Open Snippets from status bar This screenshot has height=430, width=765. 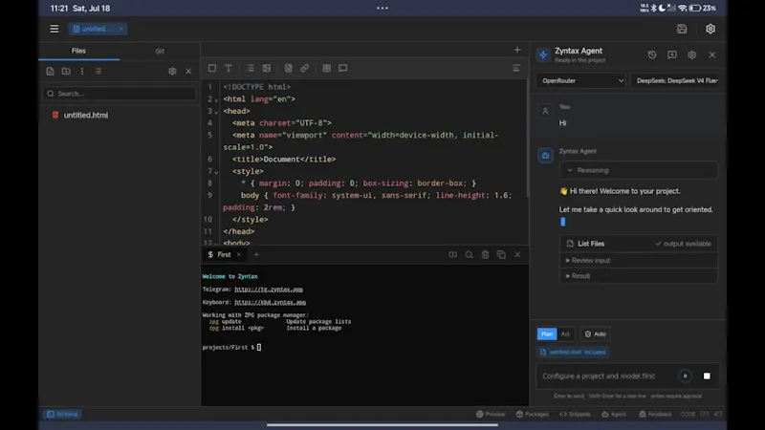click(575, 414)
